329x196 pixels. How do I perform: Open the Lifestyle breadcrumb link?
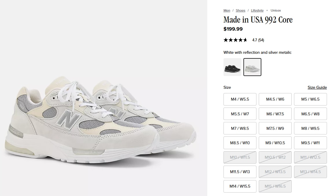pyautogui.click(x=257, y=10)
